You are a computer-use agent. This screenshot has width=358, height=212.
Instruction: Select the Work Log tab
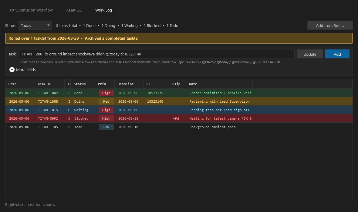(103, 10)
